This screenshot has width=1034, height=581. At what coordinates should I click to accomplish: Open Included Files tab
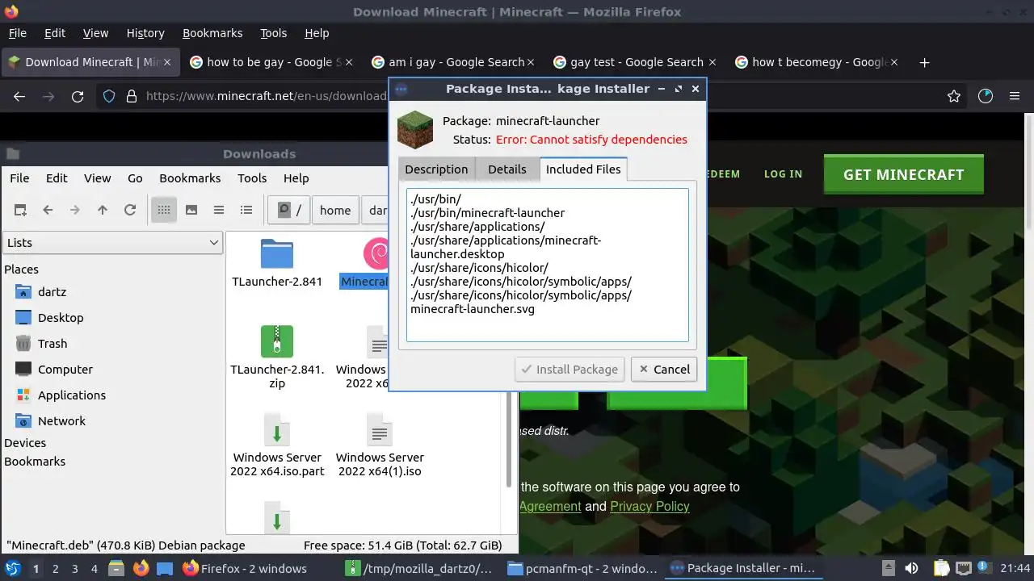coord(583,169)
